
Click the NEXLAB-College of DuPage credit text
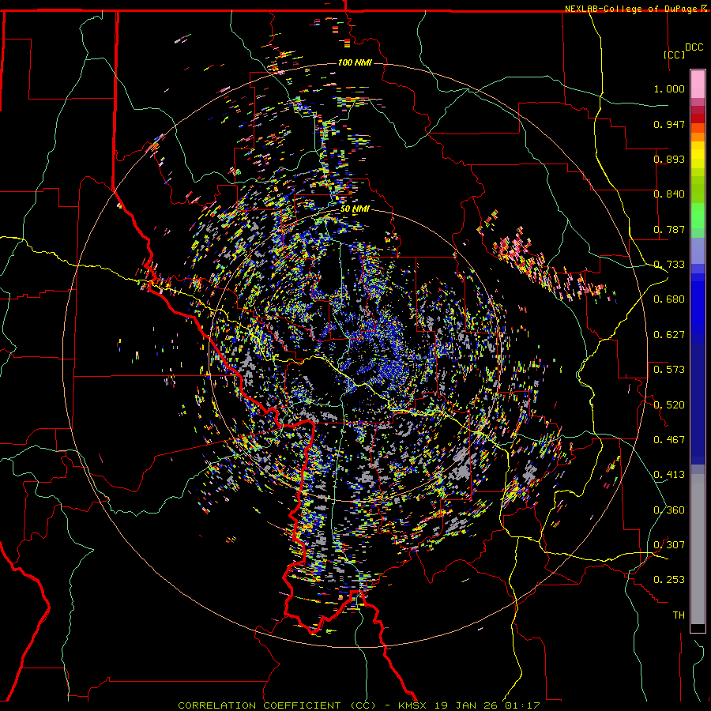pyautogui.click(x=632, y=9)
